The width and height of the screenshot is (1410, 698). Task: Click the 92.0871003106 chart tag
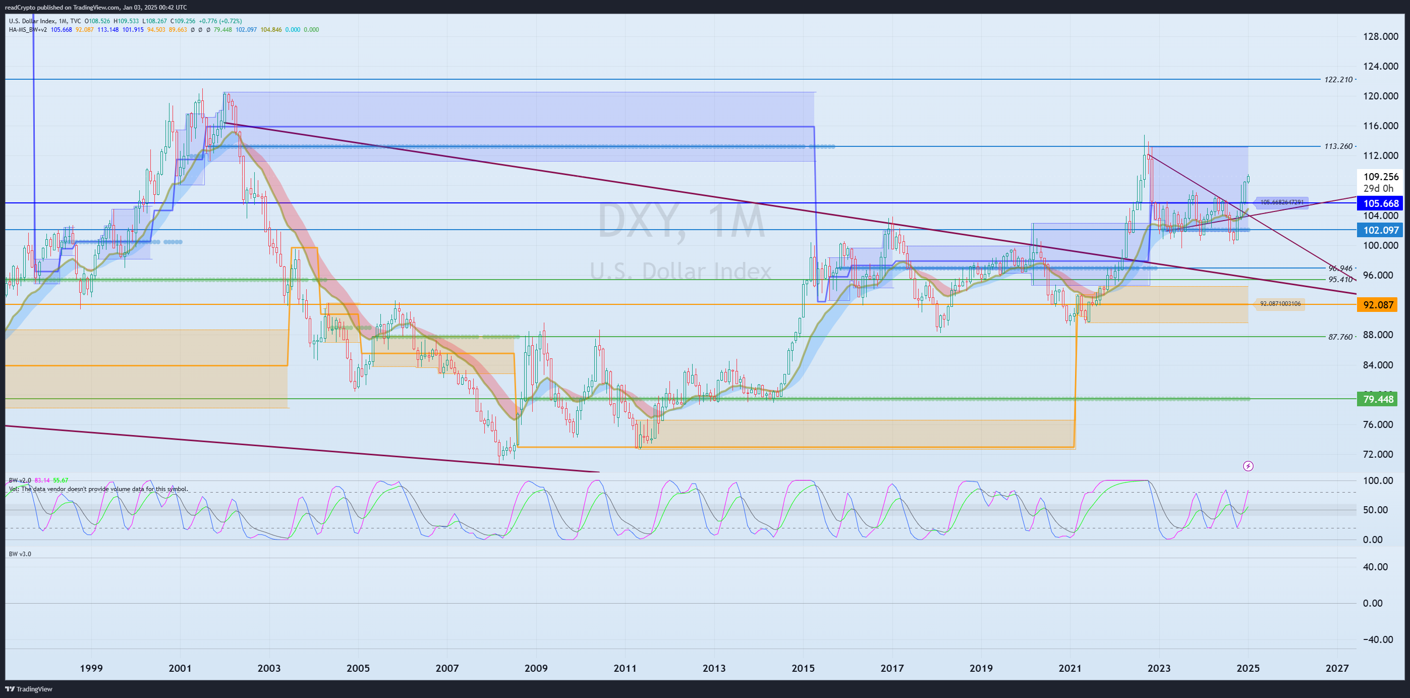pos(1280,304)
